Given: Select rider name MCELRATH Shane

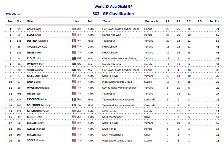Looking at the screenshot, I should point(38,76).
